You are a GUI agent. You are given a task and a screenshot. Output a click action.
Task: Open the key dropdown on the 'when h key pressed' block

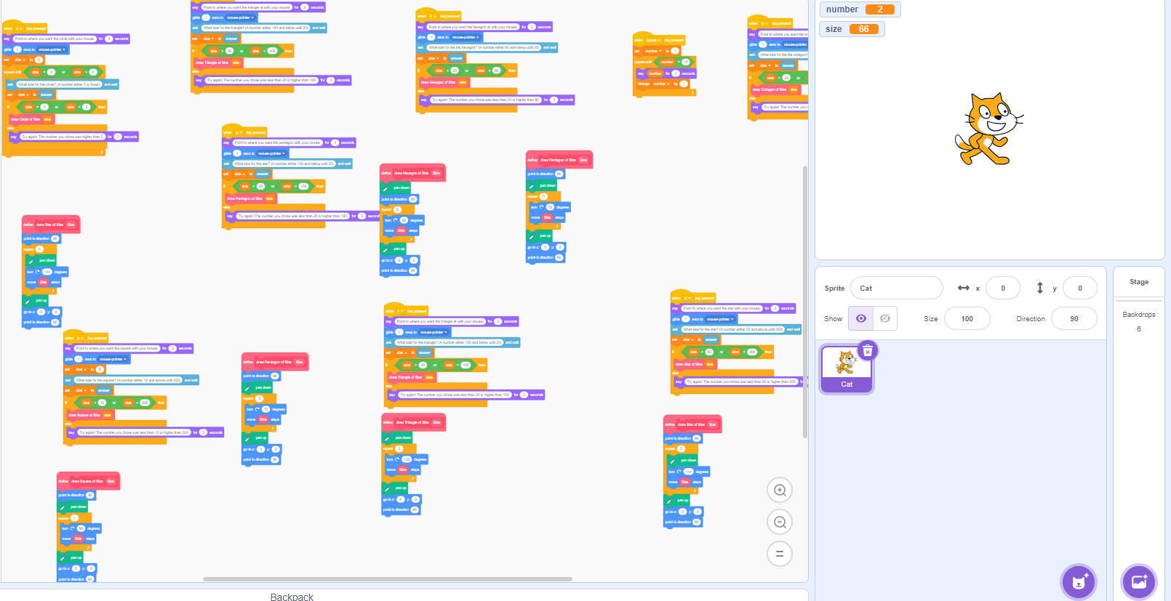[433, 16]
